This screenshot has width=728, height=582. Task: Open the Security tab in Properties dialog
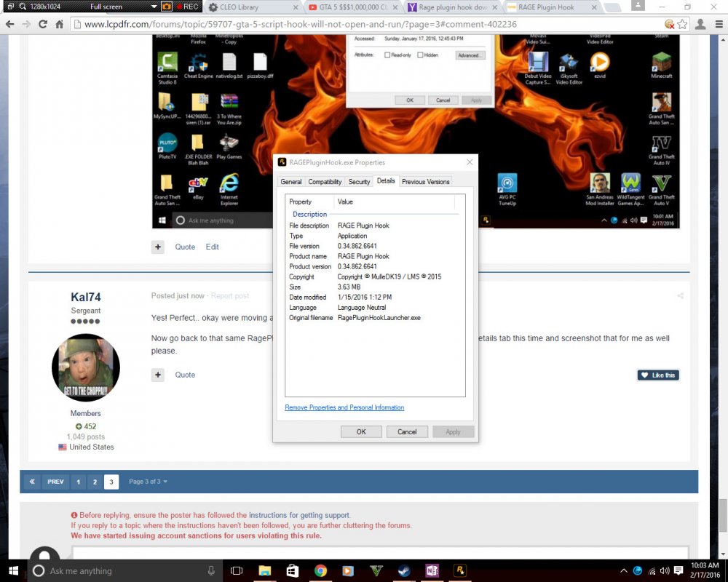360,182
